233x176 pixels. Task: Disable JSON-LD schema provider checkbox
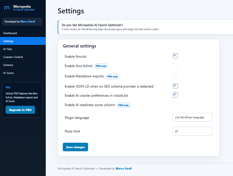pyautogui.click(x=175, y=86)
